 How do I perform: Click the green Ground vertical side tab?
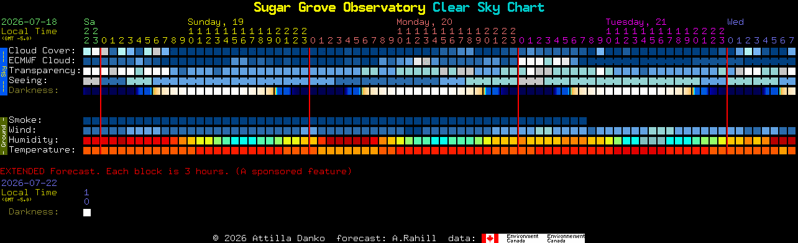(3, 135)
